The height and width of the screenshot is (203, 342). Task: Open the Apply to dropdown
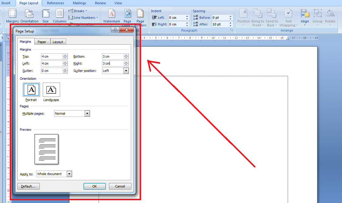point(69,174)
